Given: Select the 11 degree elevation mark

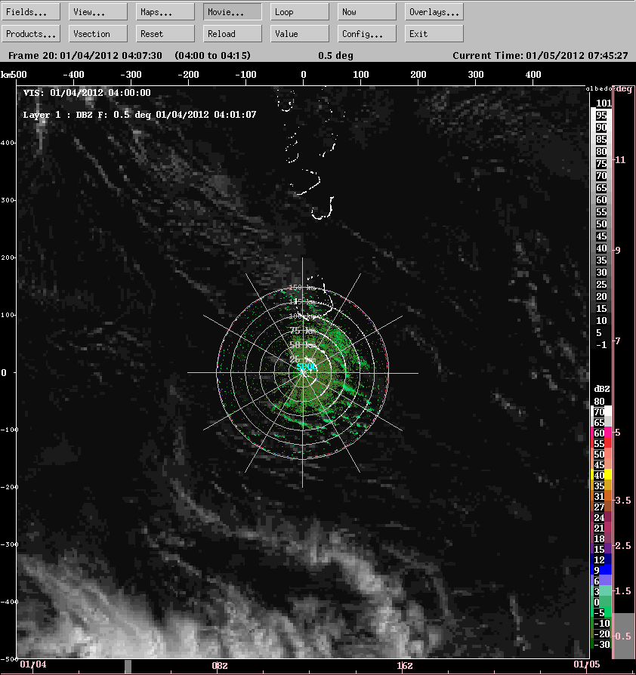Looking at the screenshot, I should click(621, 159).
